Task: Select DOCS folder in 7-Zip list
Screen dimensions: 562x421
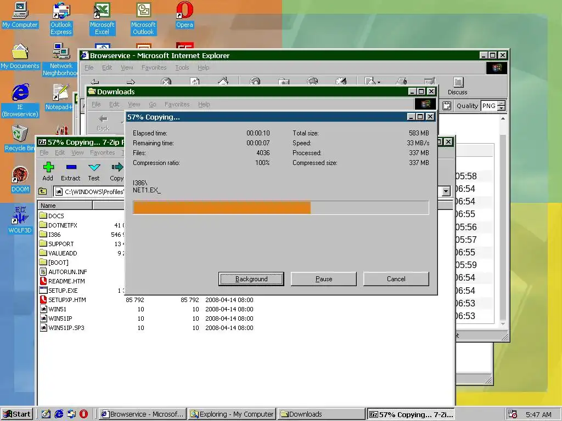Action: [x=52, y=216]
